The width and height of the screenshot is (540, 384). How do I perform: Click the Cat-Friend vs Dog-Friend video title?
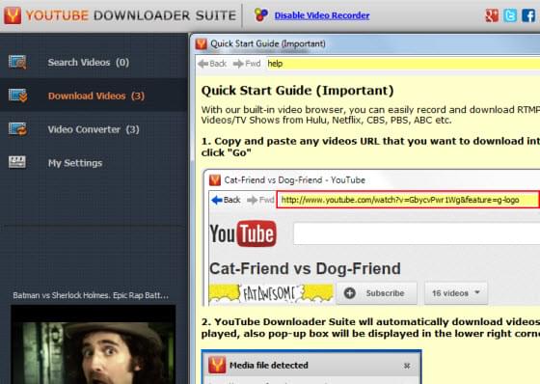(305, 268)
